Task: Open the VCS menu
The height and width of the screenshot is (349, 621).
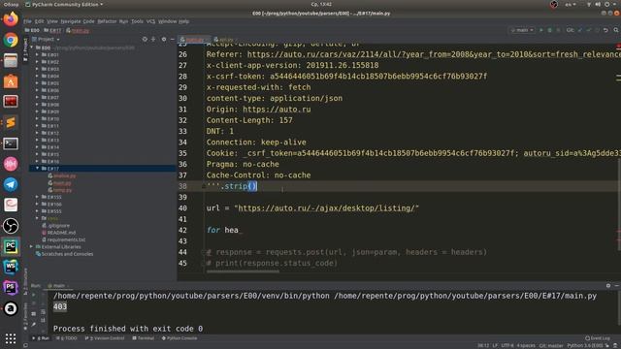Action: click(151, 21)
